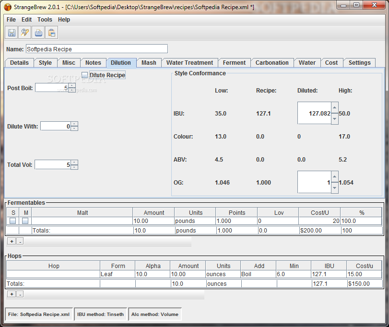389x327 pixels.
Task: Switch to the Misc tab
Action: 69,63
